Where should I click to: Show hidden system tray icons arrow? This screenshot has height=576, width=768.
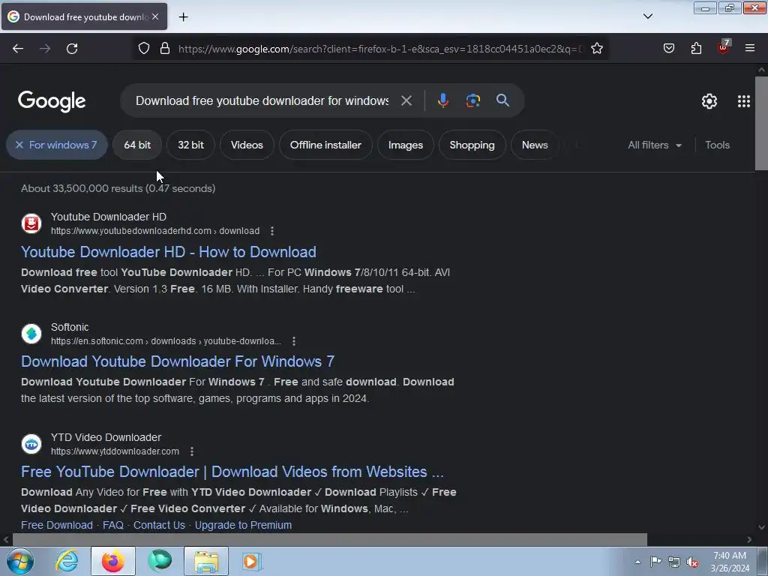tap(637, 562)
